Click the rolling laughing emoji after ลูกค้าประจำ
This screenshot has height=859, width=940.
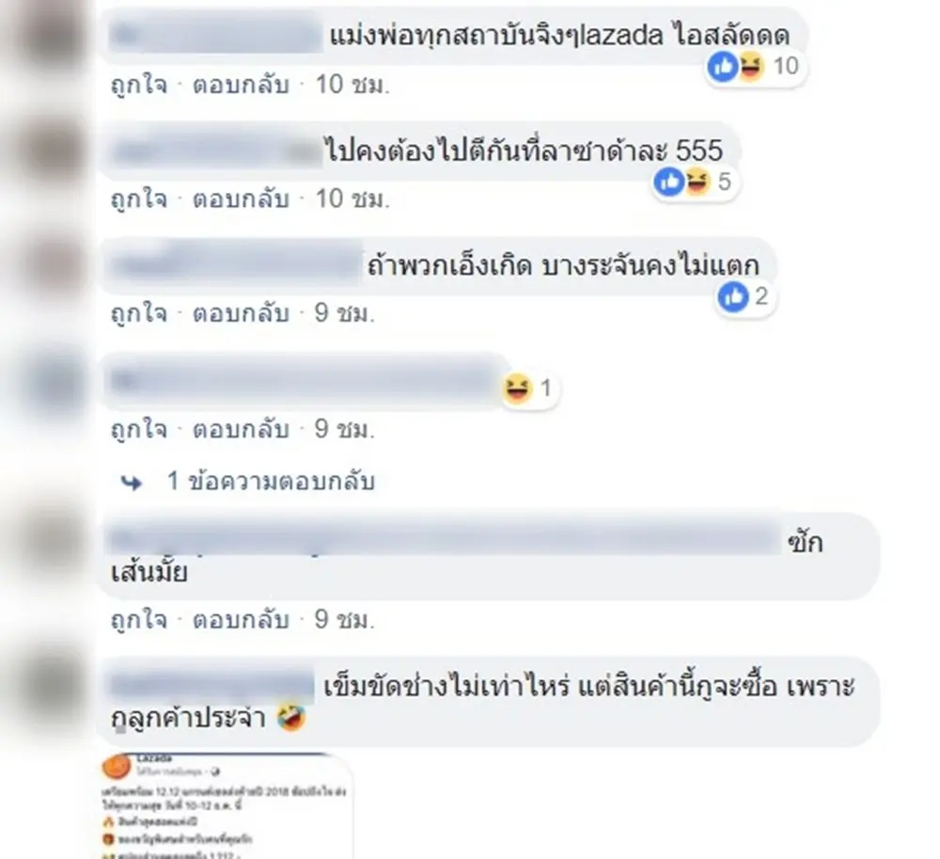291,718
